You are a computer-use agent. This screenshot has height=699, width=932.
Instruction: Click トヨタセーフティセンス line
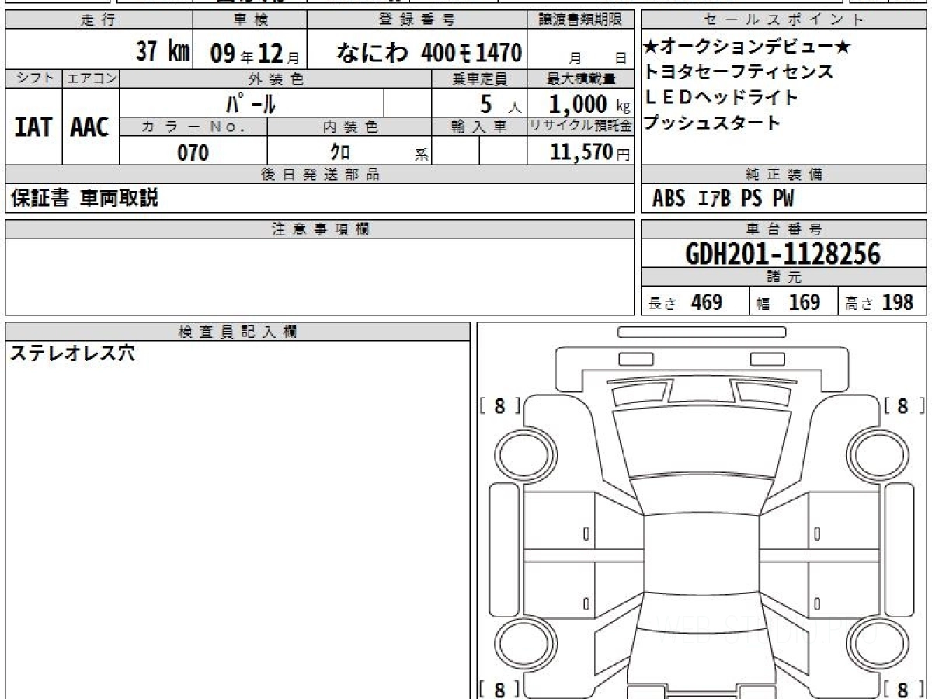pos(739,72)
